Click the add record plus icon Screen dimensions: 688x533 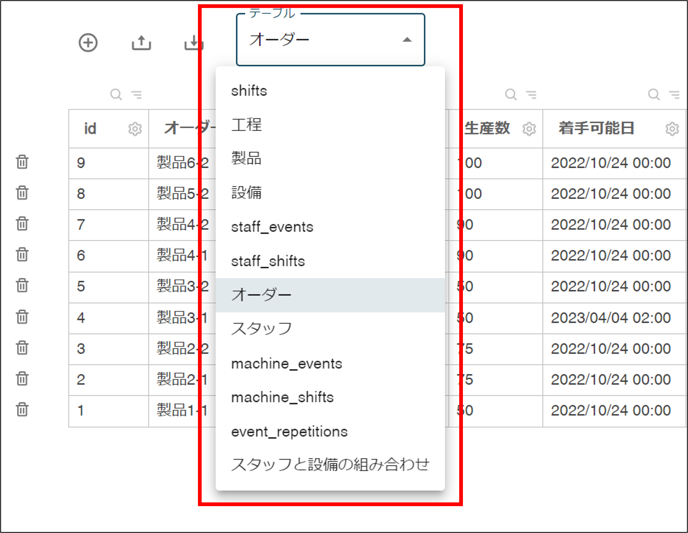click(88, 43)
